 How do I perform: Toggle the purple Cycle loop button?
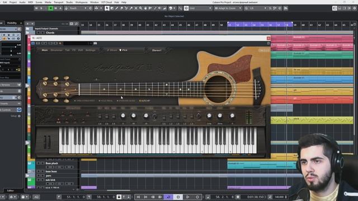coord(168,197)
